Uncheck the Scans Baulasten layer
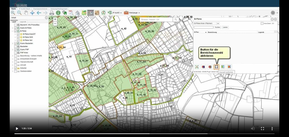The image size is (289, 137). [16, 43]
